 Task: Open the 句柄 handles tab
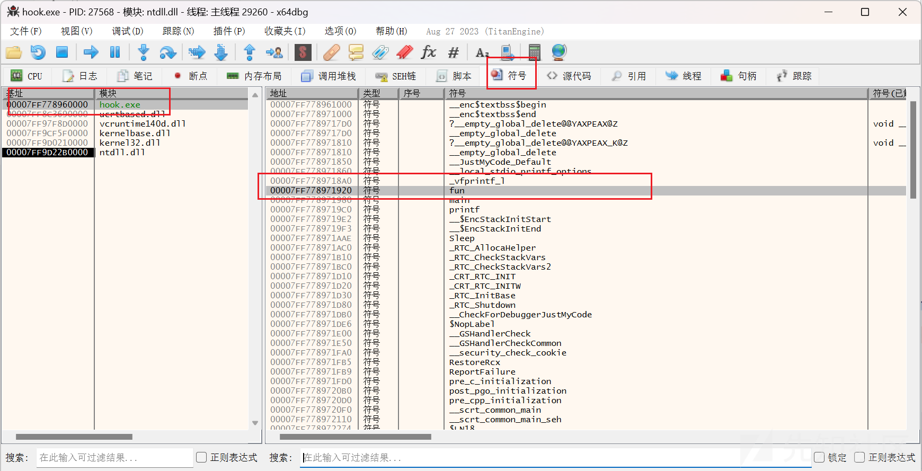point(739,76)
